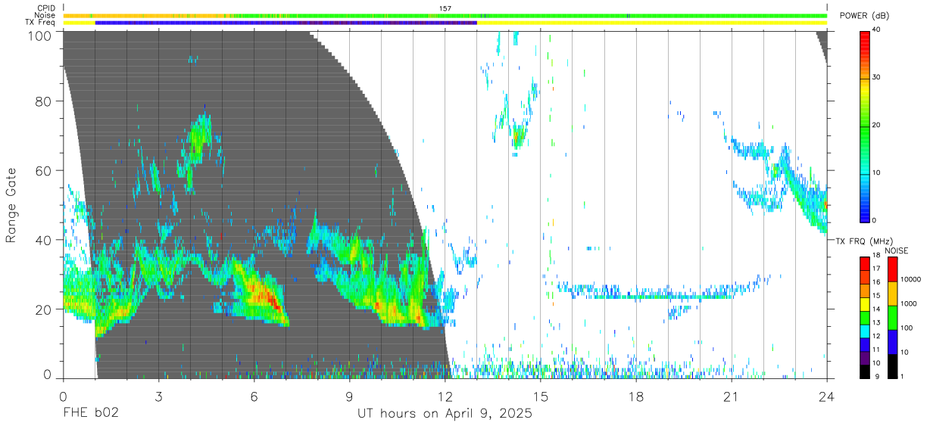Click the 1 label on NOISE legend

[903, 376]
